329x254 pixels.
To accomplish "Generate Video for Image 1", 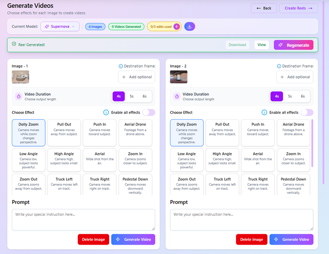I will click(x=133, y=239).
